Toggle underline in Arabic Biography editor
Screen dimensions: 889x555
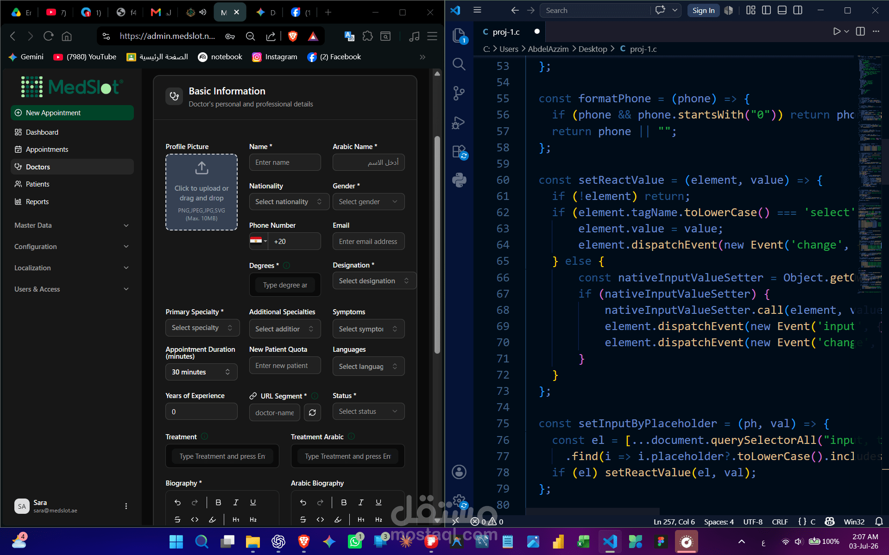pyautogui.click(x=378, y=502)
